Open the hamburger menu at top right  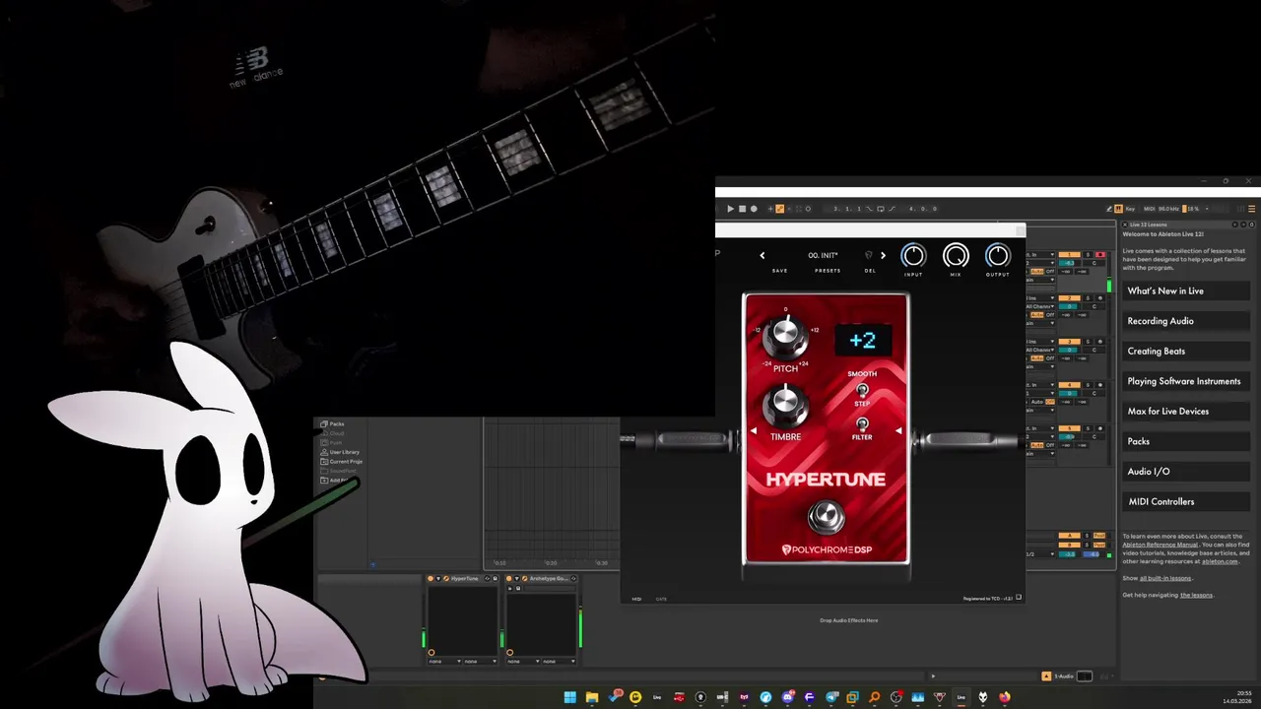pyautogui.click(x=1252, y=209)
